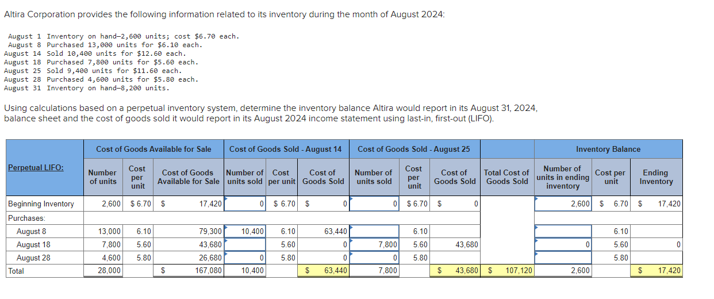The width and height of the screenshot is (714, 299).
Task: Click the line 'August 14 Sold 10,400 units'
Action: click(95, 53)
